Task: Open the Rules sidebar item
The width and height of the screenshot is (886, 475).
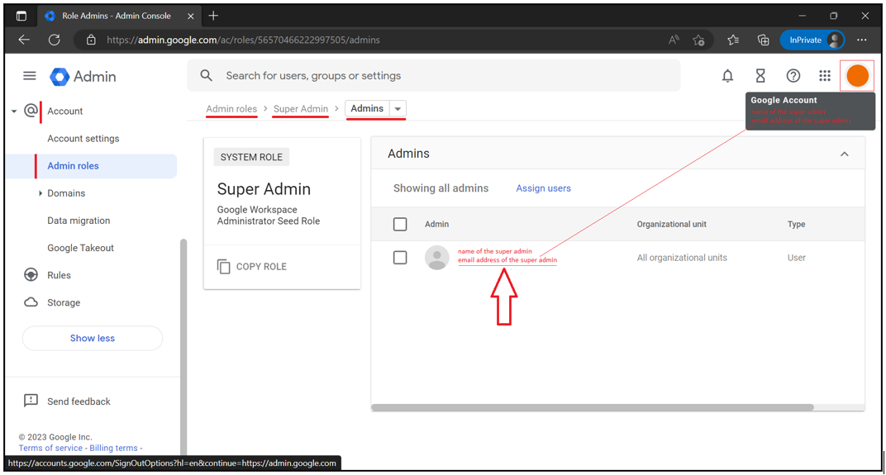Action: pos(59,275)
